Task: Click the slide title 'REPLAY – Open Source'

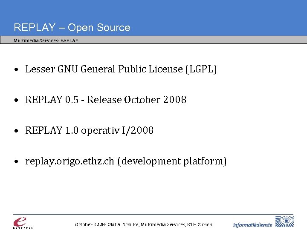Action: click(x=72, y=27)
